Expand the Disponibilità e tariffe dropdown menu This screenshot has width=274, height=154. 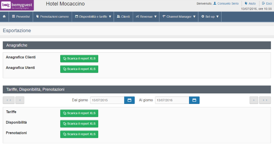(x=93, y=16)
